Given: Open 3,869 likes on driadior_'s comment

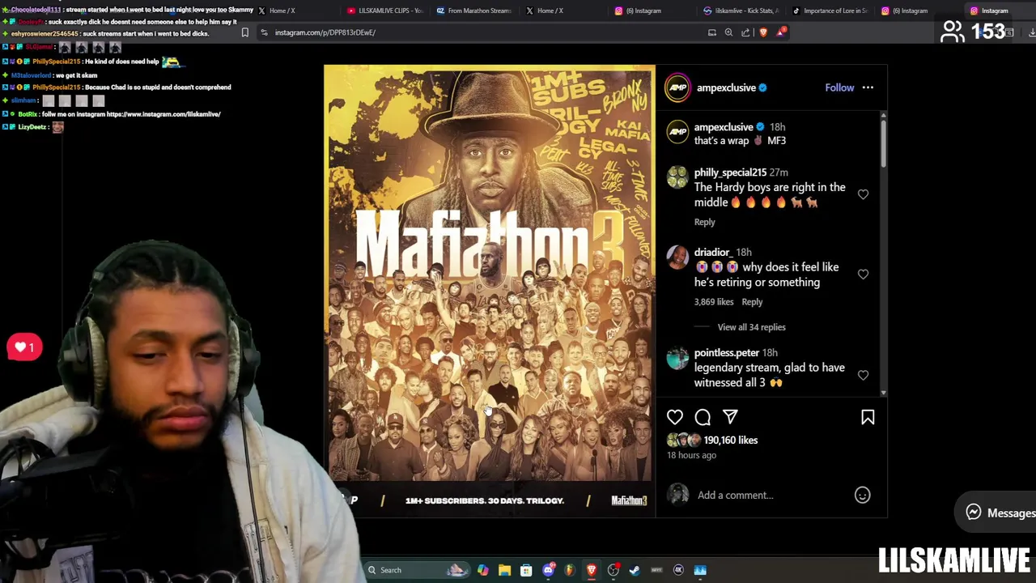Looking at the screenshot, I should click(x=714, y=302).
